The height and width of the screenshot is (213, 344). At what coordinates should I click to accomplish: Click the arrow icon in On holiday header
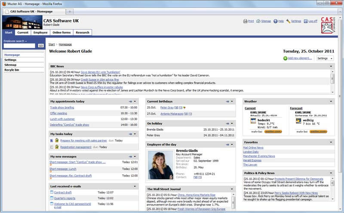[x=227, y=123]
